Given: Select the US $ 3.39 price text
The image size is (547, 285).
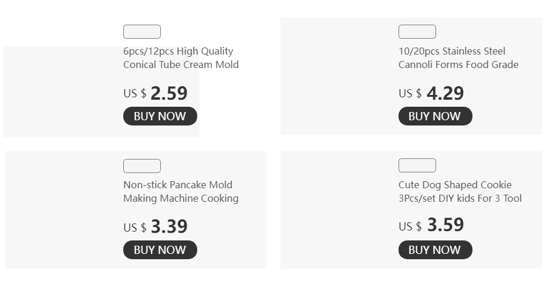Looking at the screenshot, I should (156, 226).
